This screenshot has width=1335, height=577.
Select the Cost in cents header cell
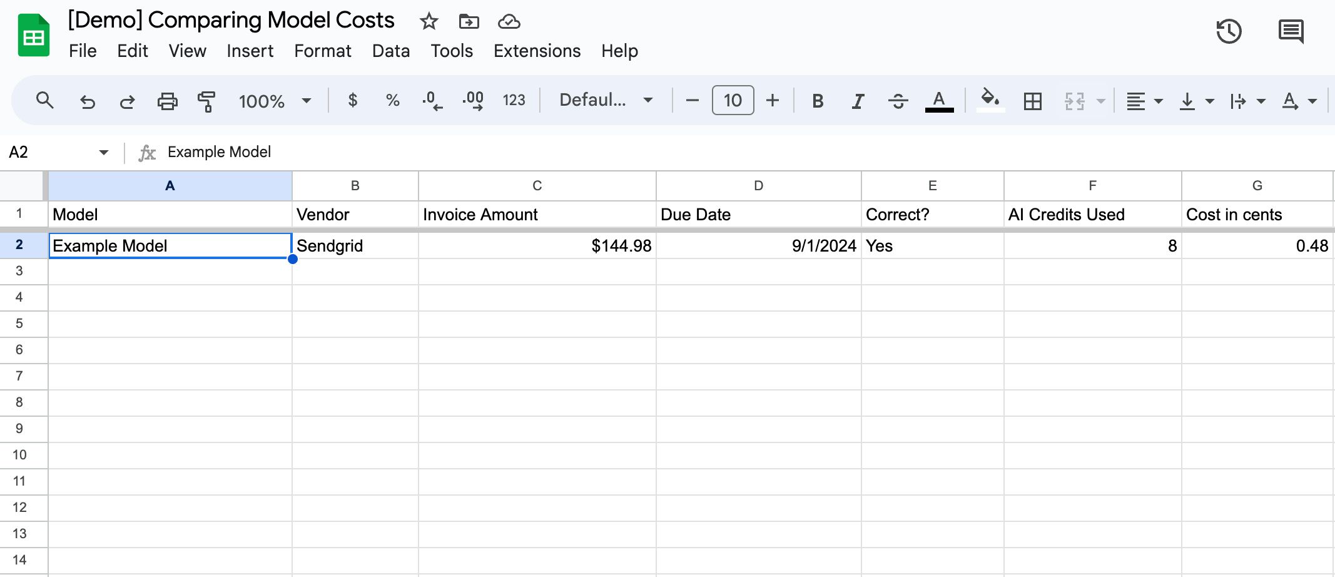1257,215
